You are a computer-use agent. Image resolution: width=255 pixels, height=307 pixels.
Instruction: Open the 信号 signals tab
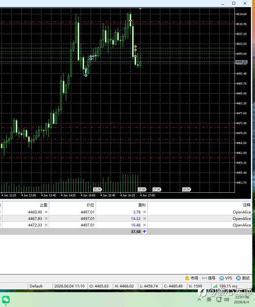coord(209,278)
